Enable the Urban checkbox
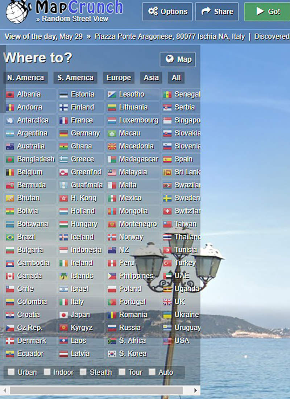Viewport: 290px width, 399px height. click(x=11, y=372)
